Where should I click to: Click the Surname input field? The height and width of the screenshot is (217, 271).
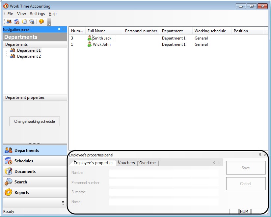[164, 192]
